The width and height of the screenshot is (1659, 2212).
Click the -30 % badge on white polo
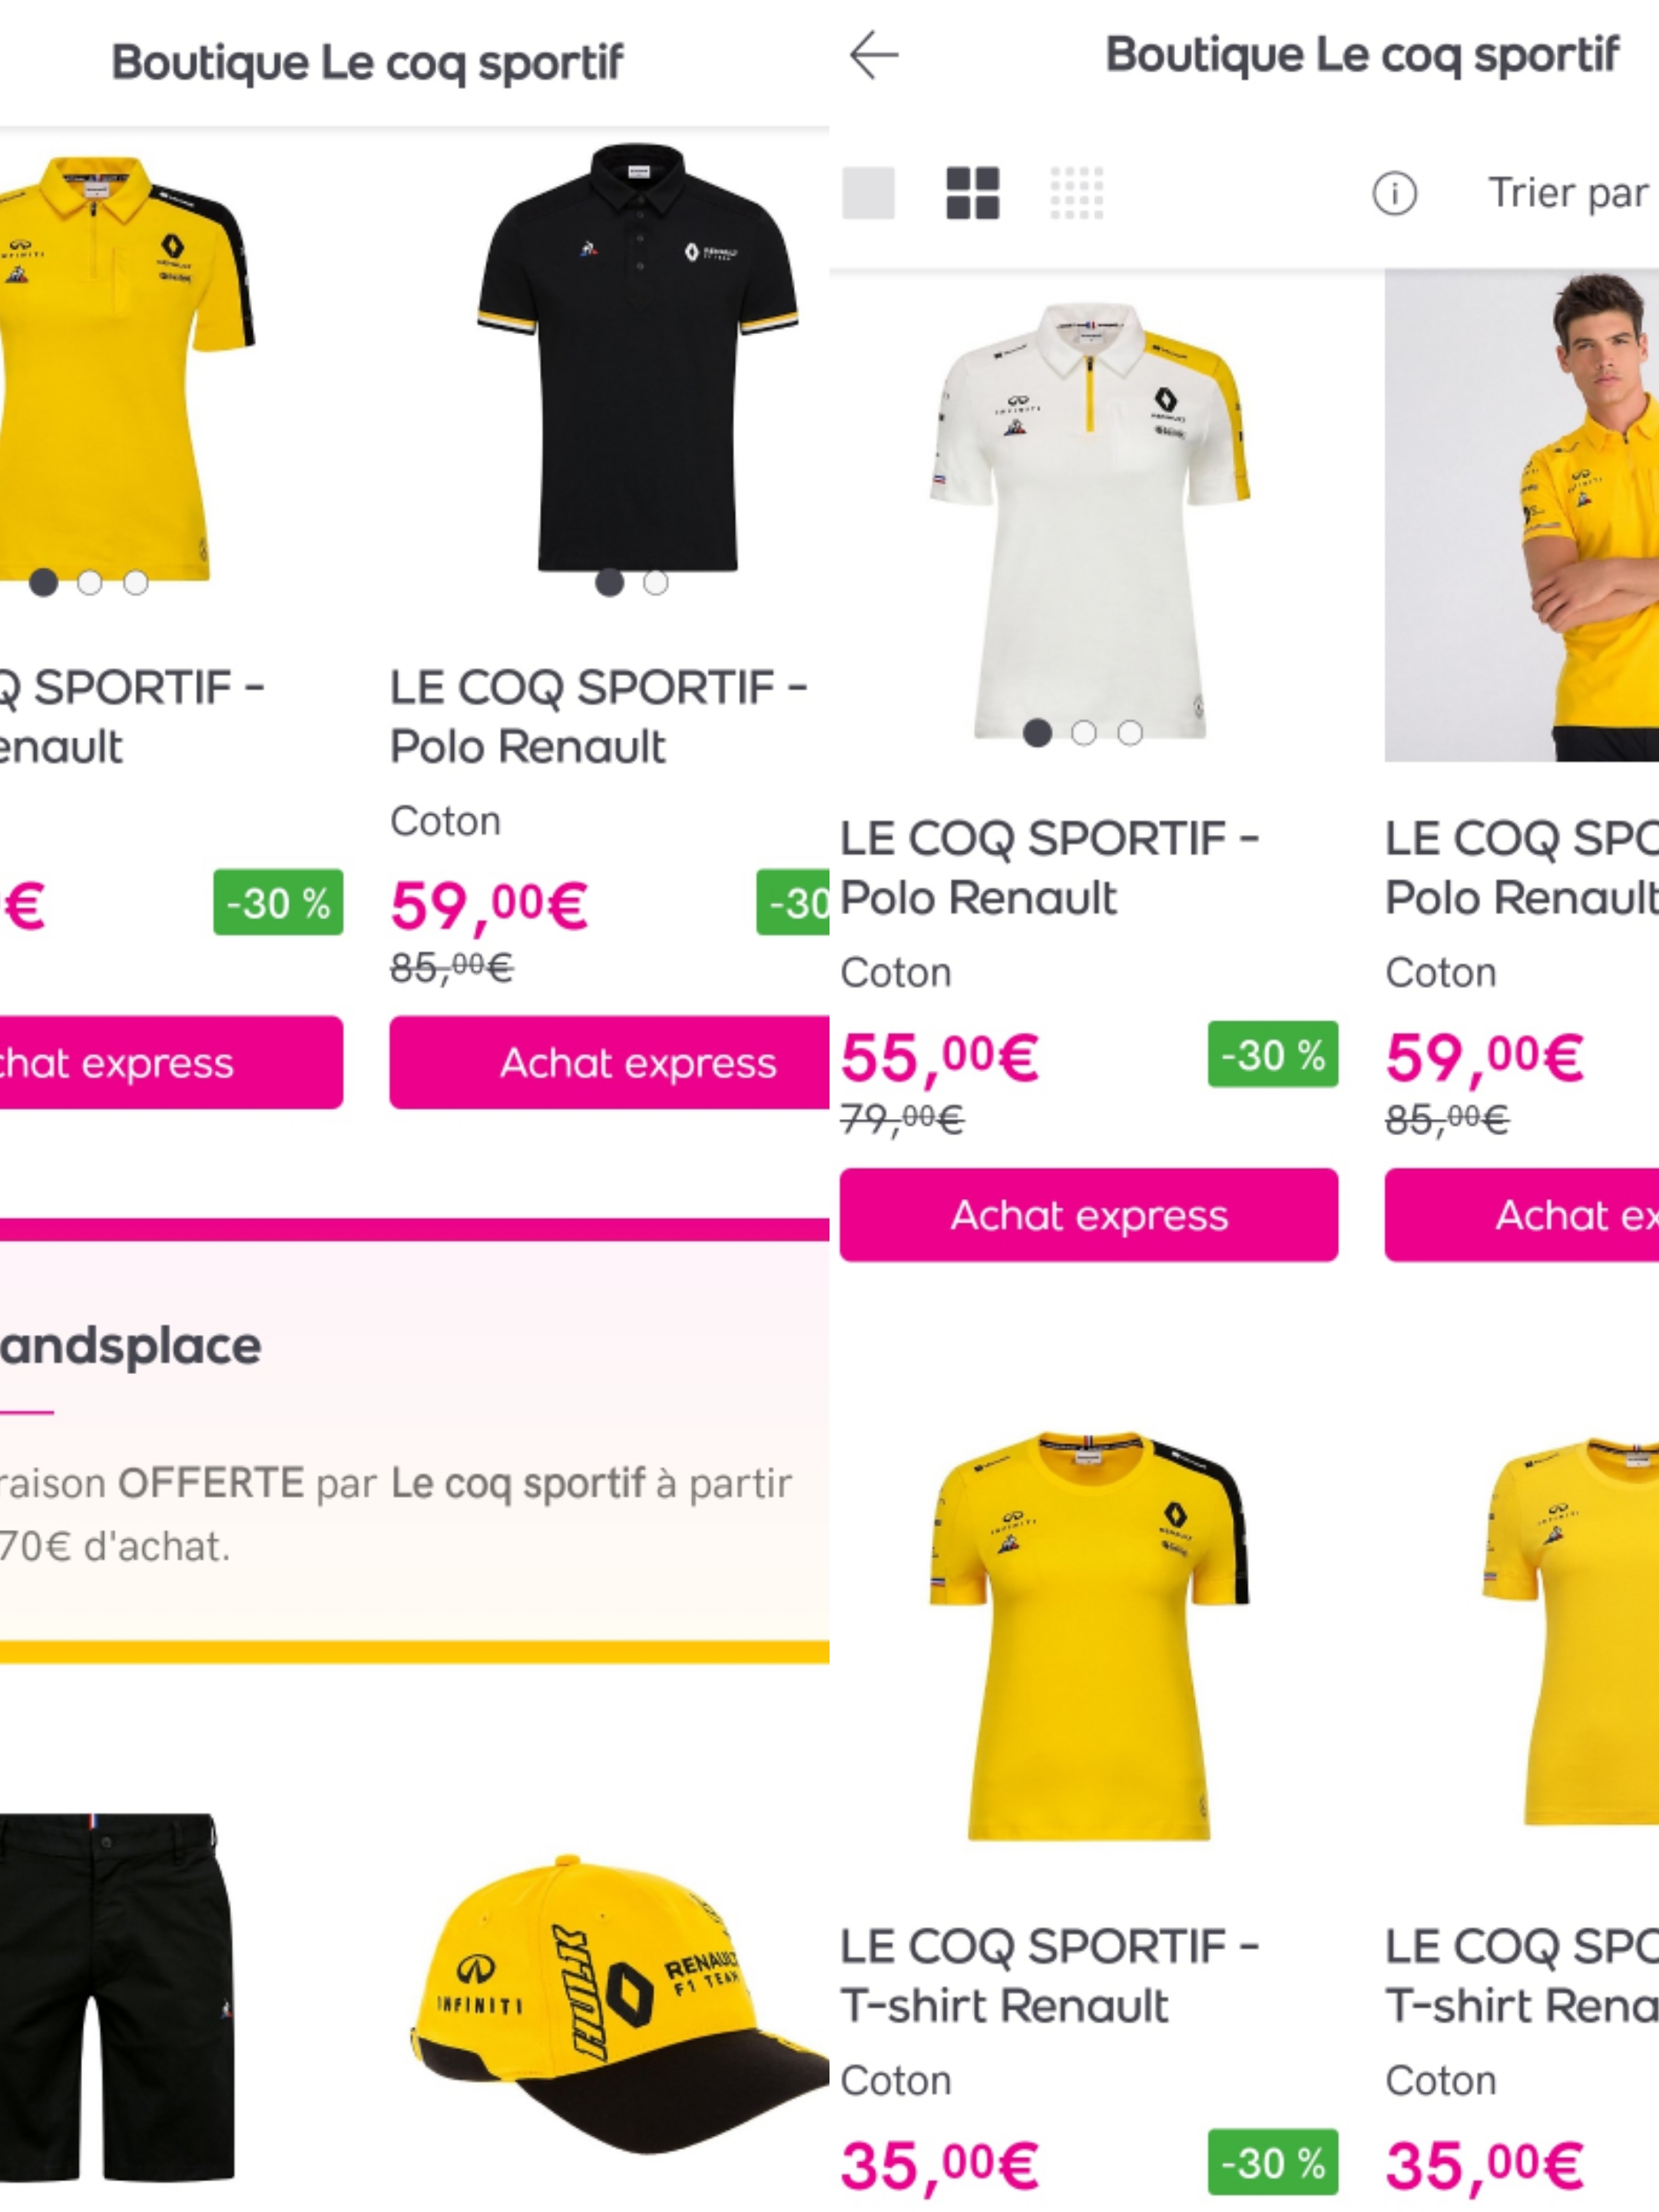[x=1273, y=1054]
